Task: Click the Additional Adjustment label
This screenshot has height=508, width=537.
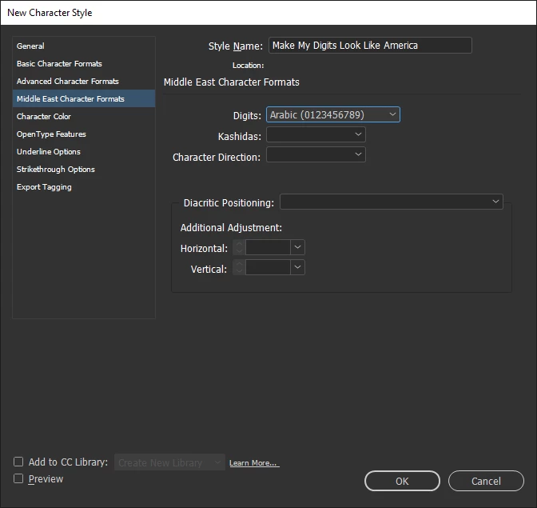Action: tap(231, 228)
